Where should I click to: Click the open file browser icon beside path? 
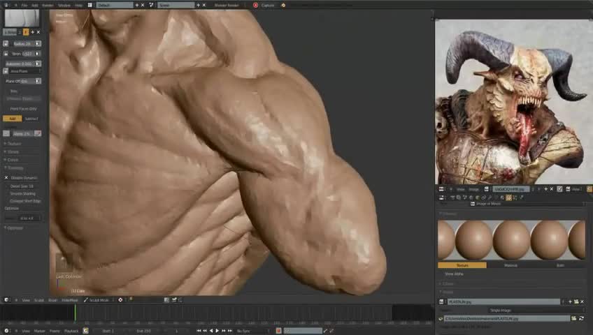(574, 318)
